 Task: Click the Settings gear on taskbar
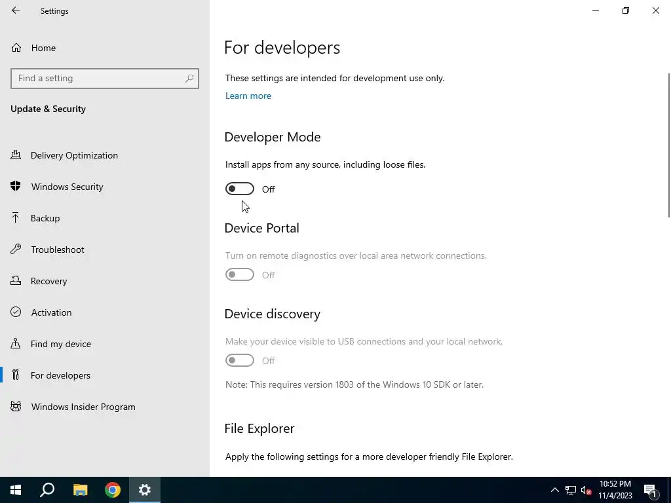point(145,490)
